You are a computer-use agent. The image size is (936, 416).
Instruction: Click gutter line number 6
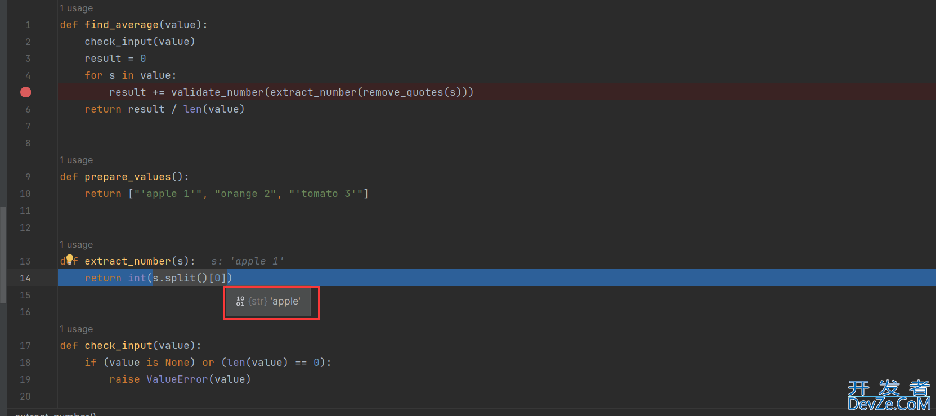click(28, 109)
